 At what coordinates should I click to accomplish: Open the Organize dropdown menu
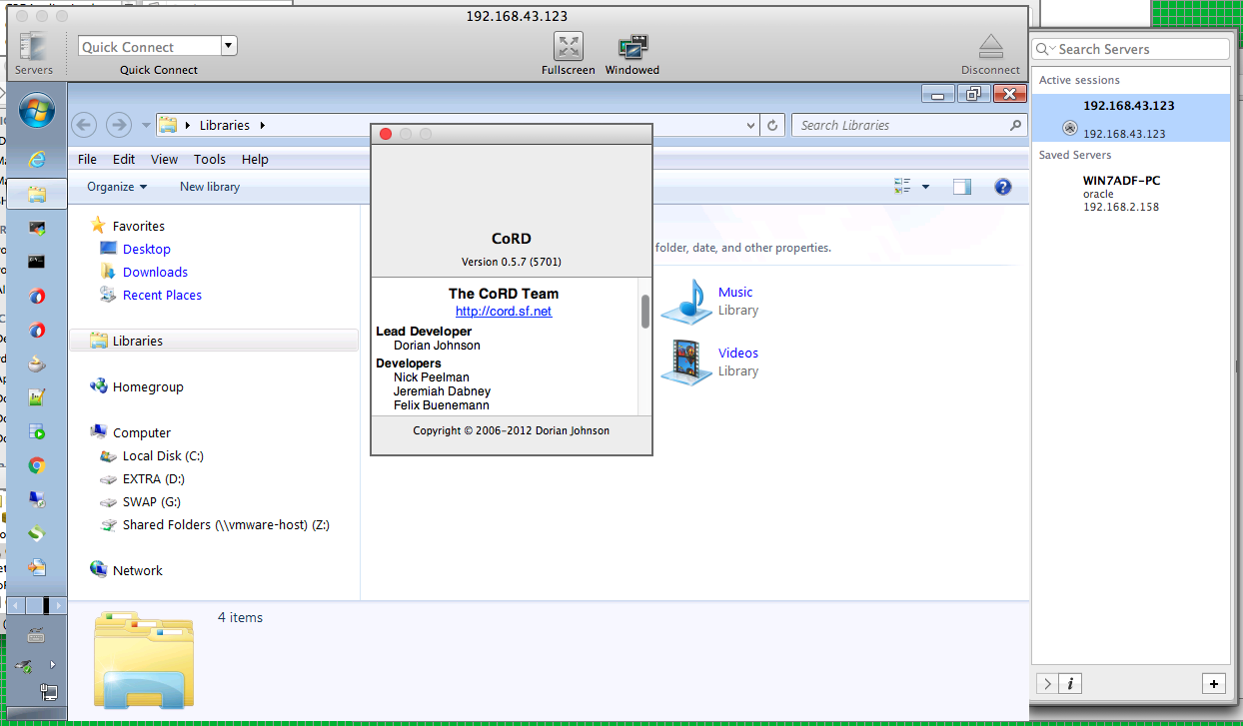pos(117,187)
